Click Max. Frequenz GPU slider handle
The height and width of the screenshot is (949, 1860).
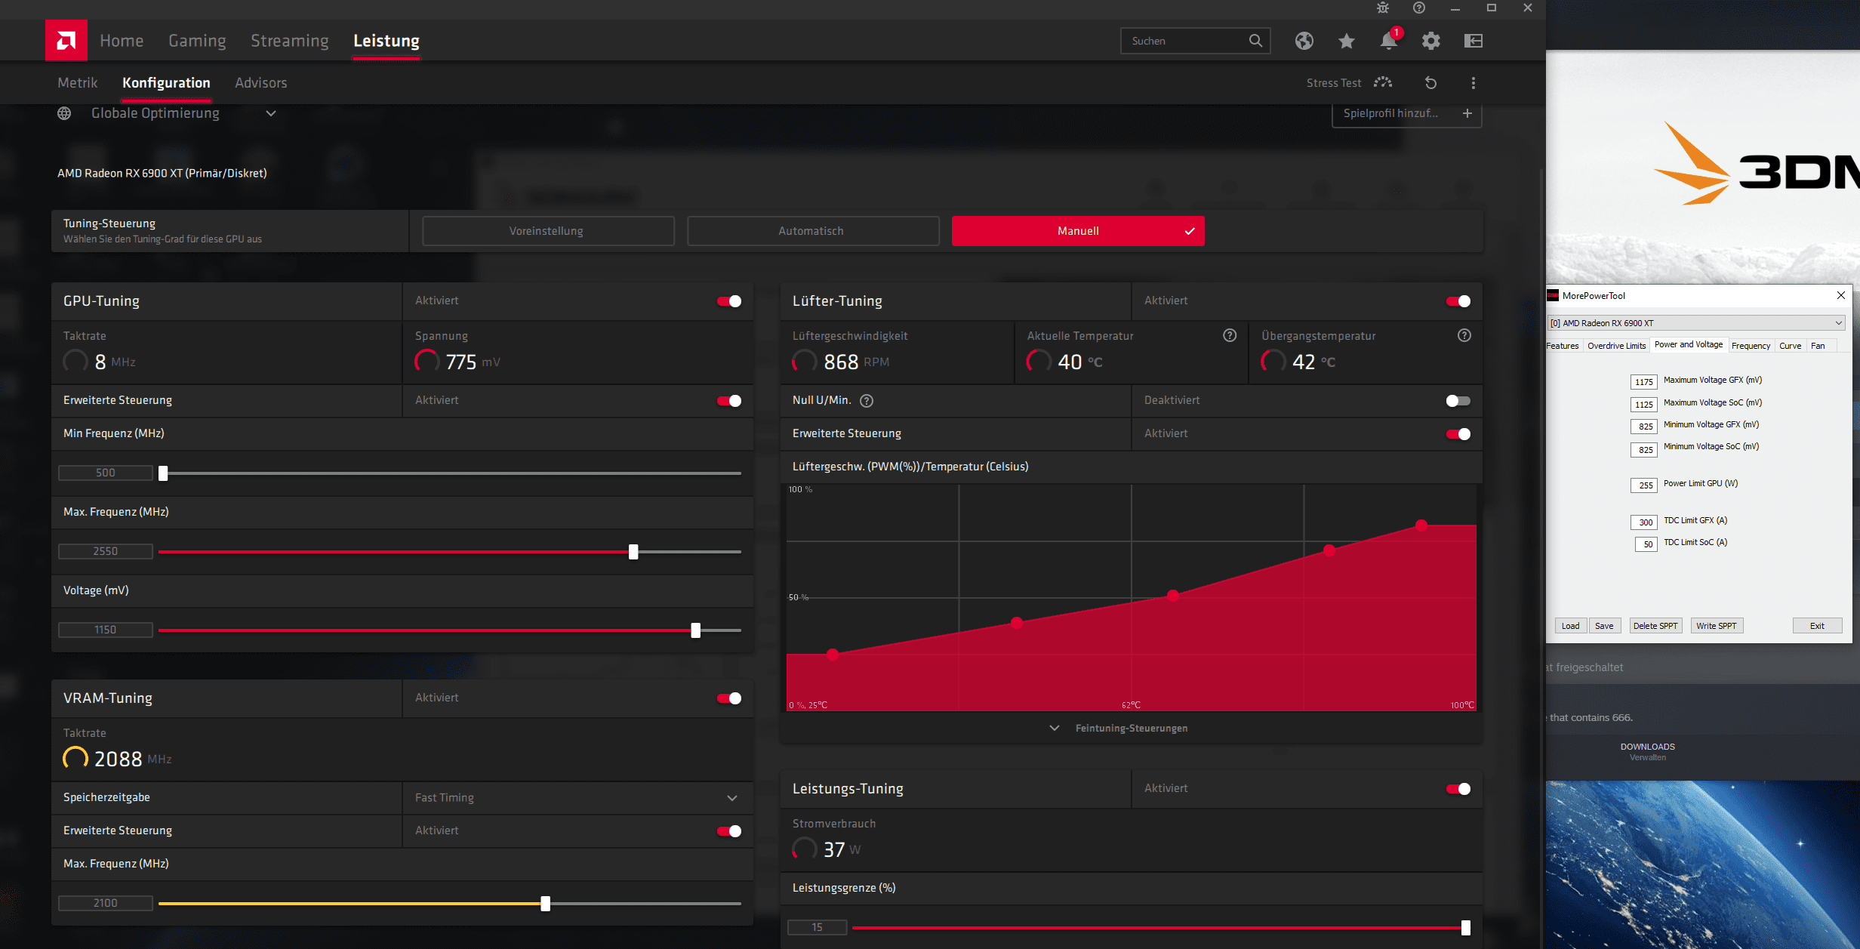point(633,552)
